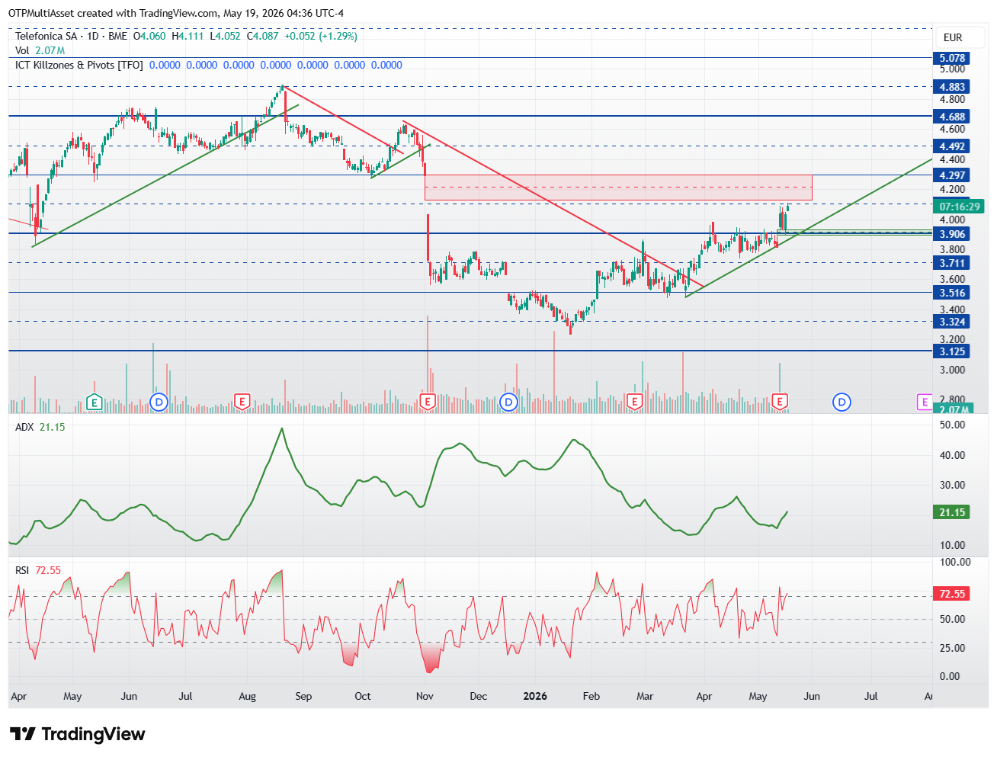
Task: Click the 07:16:29 bar countdown label
Action: pyautogui.click(x=959, y=207)
